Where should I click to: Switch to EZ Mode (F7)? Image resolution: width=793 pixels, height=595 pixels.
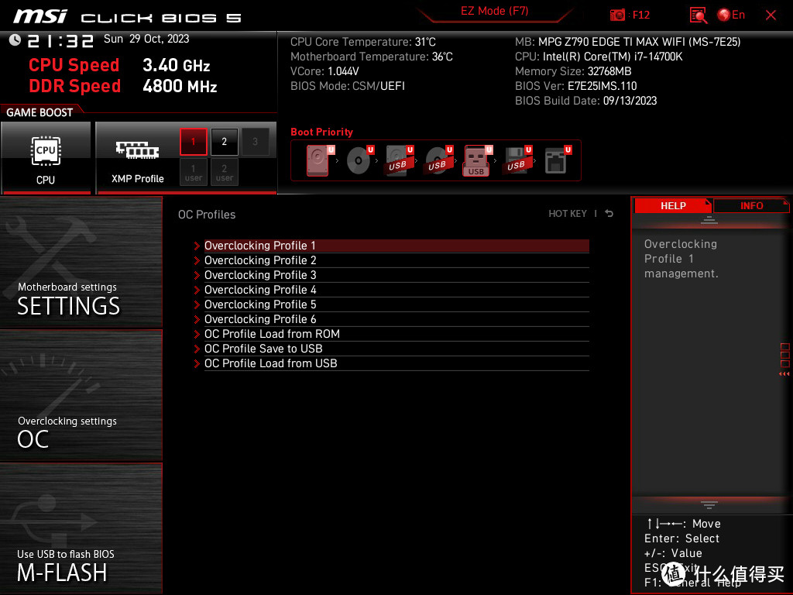coord(494,11)
